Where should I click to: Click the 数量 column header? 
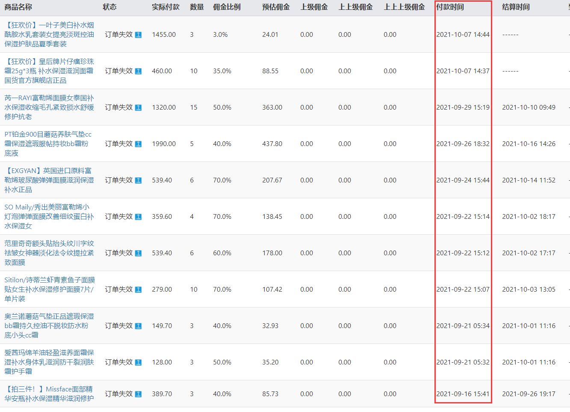[x=197, y=7]
